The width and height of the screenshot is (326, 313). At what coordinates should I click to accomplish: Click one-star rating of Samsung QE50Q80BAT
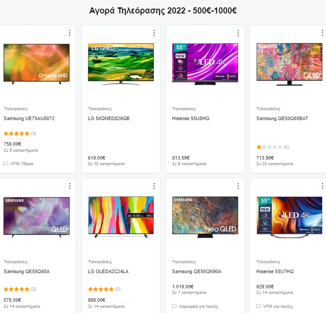[x=269, y=147]
